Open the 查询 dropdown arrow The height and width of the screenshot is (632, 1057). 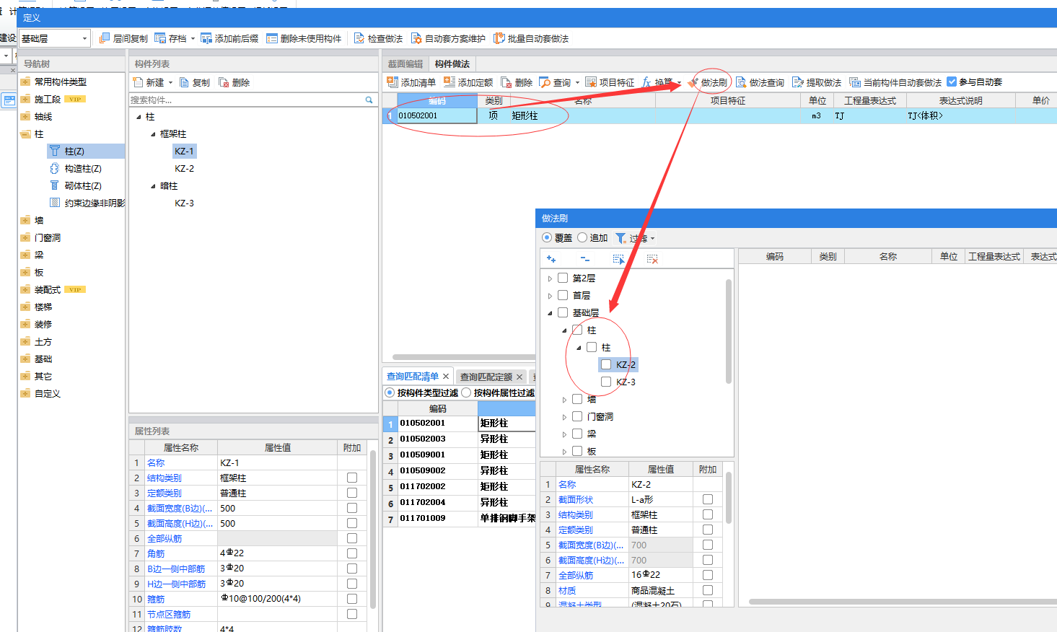click(x=577, y=83)
